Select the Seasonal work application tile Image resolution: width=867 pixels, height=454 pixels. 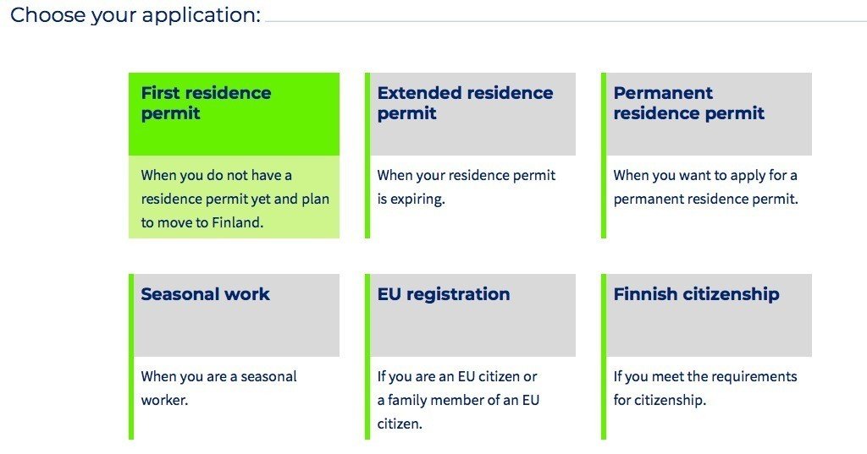pyautogui.click(x=234, y=357)
